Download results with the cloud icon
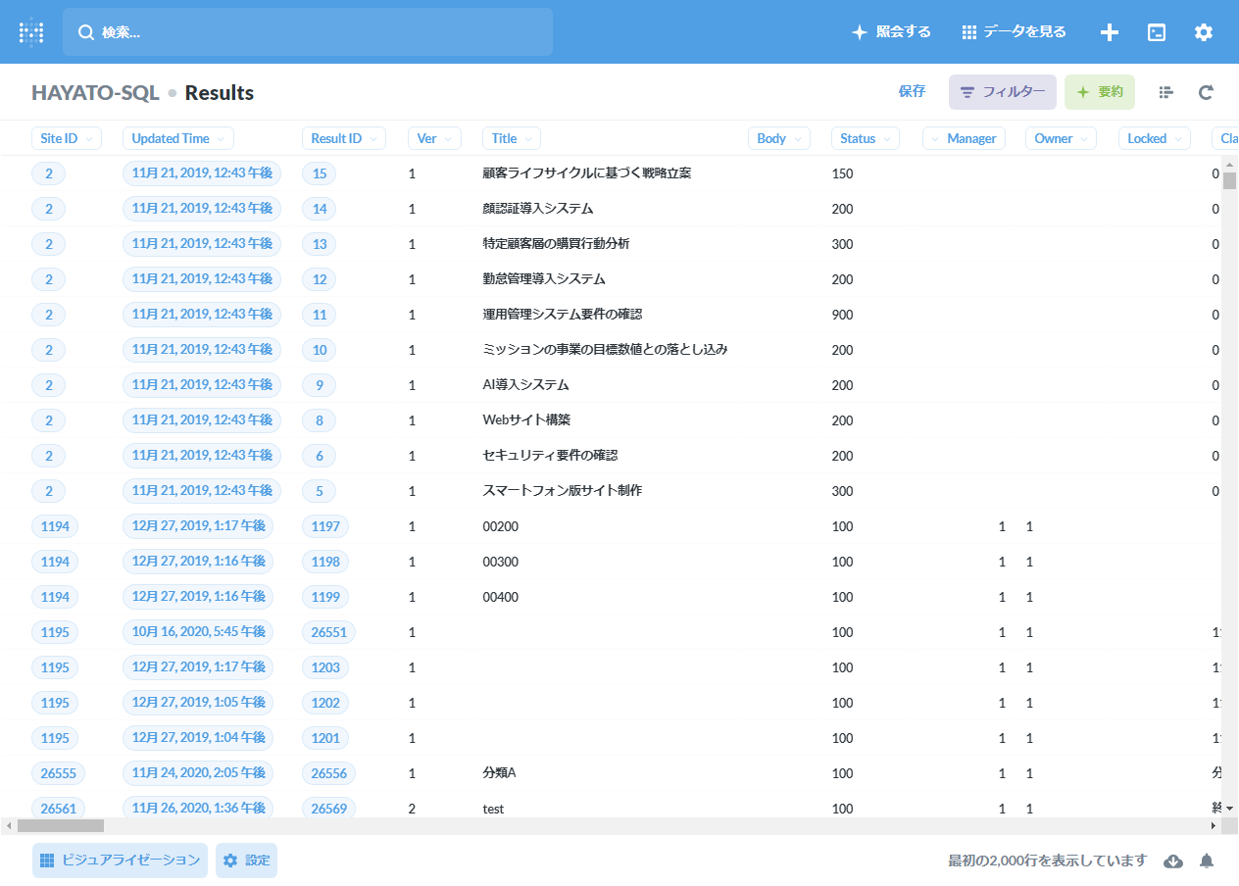The height and width of the screenshot is (886, 1239). (1172, 860)
